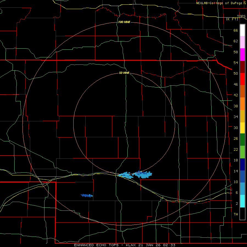Click the medium blue legend swatch
Image resolution: width=247 pixels, height=247 pixels.
pos(242,176)
